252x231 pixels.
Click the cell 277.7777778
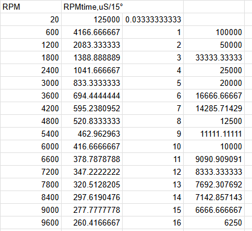tap(92, 210)
